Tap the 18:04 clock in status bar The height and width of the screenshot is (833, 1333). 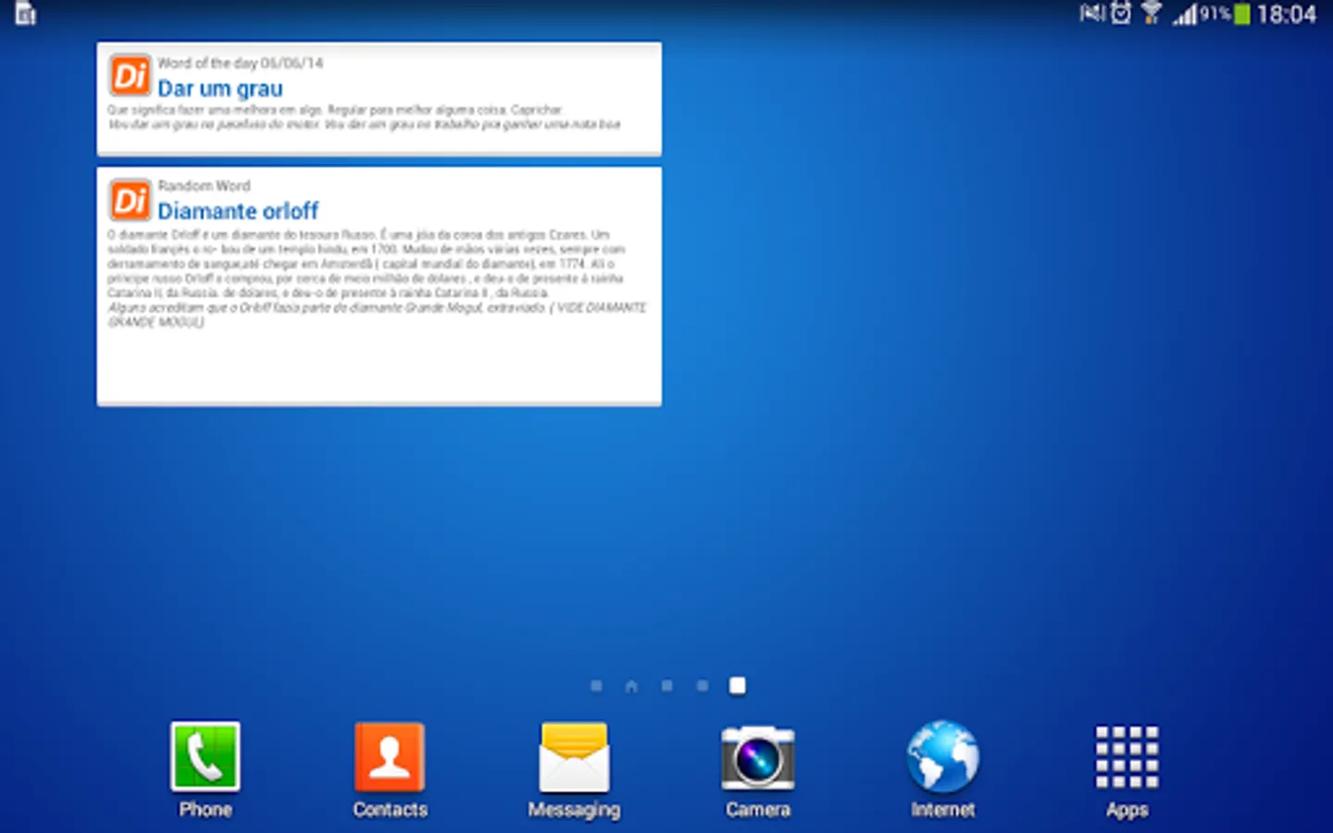pyautogui.click(x=1287, y=14)
